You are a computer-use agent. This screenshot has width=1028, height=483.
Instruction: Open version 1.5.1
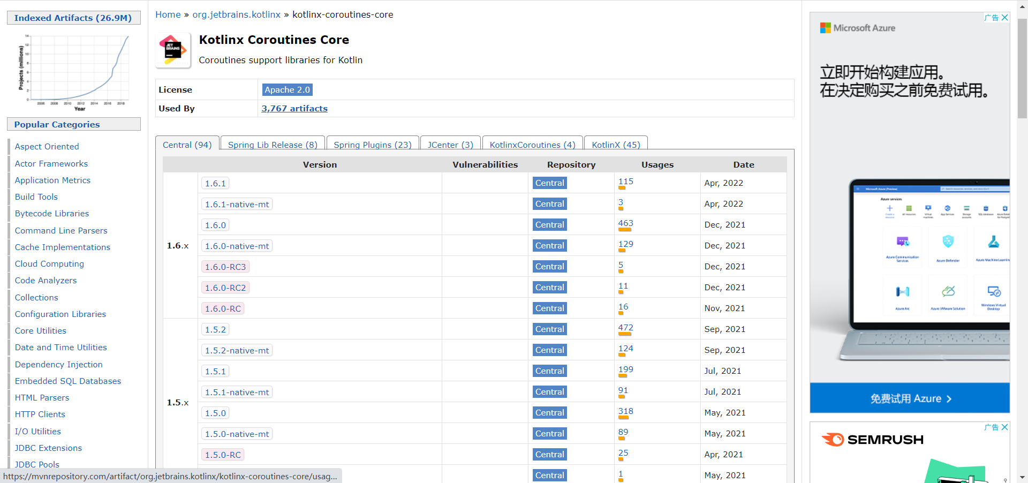(x=215, y=371)
